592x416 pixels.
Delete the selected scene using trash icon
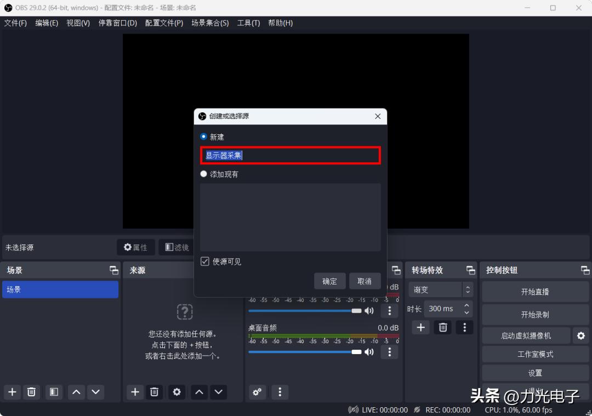31,392
